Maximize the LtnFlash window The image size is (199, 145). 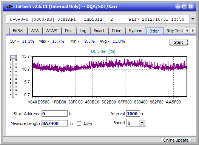184,6
